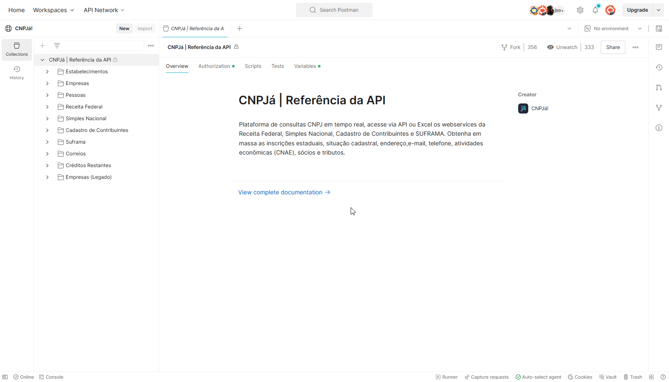Collapse the CNPJá | Referência da API collection
Viewport: 669px width, 382px height.
click(x=42, y=60)
